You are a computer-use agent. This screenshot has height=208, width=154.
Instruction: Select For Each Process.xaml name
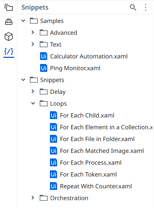tap(91, 163)
